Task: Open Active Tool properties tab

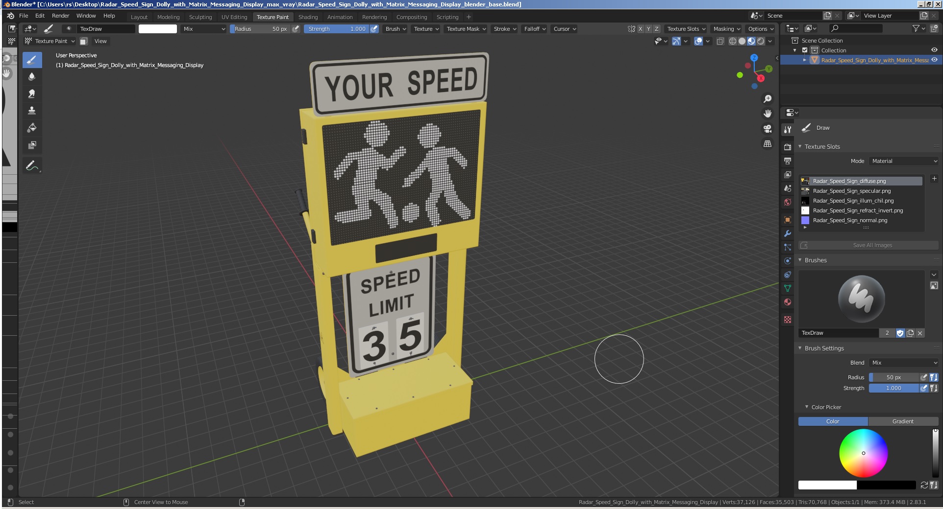Action: coord(788,130)
